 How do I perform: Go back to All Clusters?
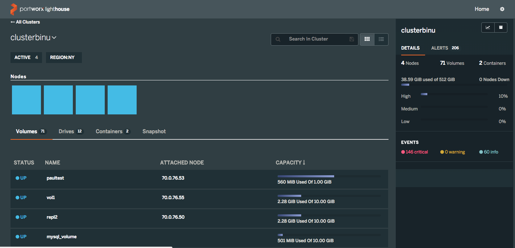[x=25, y=22]
